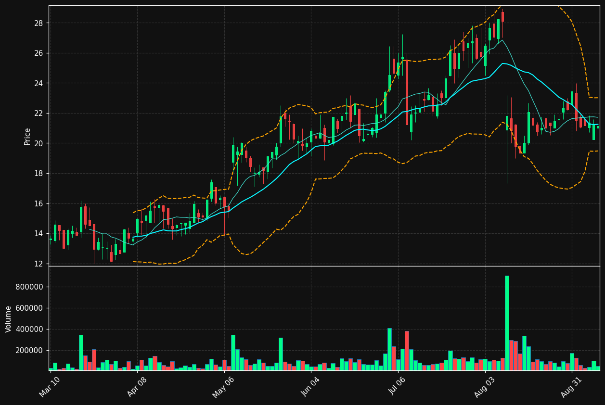Click the price tick label 16
This screenshot has width=605, height=405.
[x=39, y=203]
